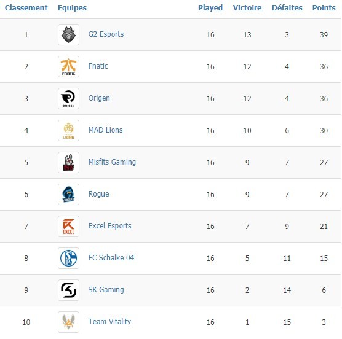Image resolution: width=342 pixels, height=339 pixels.
Task: Click the Excel Esports logo
Action: pyautogui.click(x=68, y=226)
